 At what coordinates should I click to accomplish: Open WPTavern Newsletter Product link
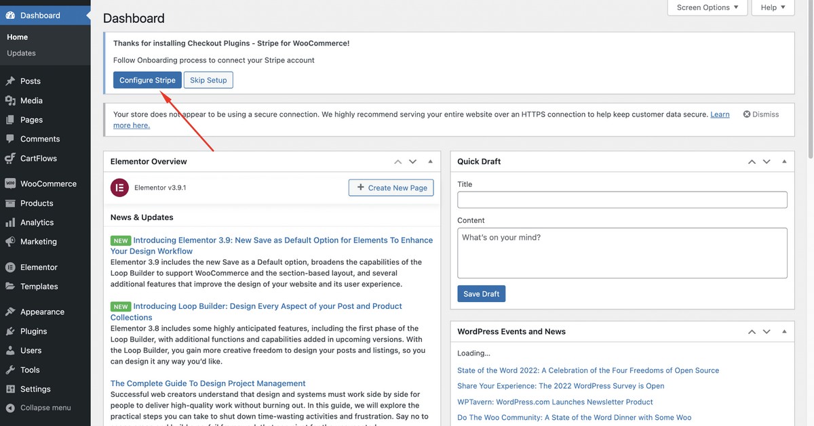click(555, 402)
